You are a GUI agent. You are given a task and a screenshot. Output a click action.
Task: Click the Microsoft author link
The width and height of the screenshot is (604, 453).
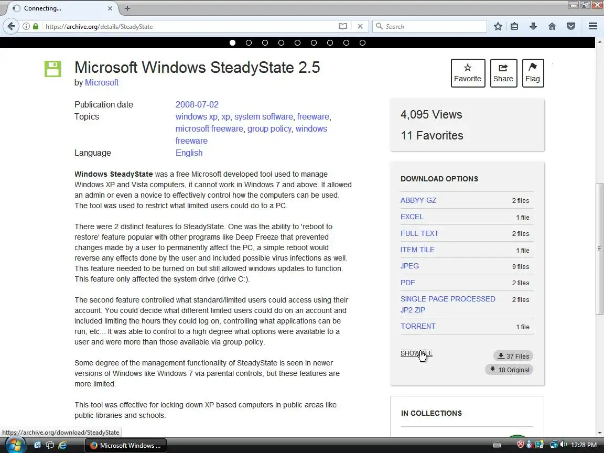101,82
